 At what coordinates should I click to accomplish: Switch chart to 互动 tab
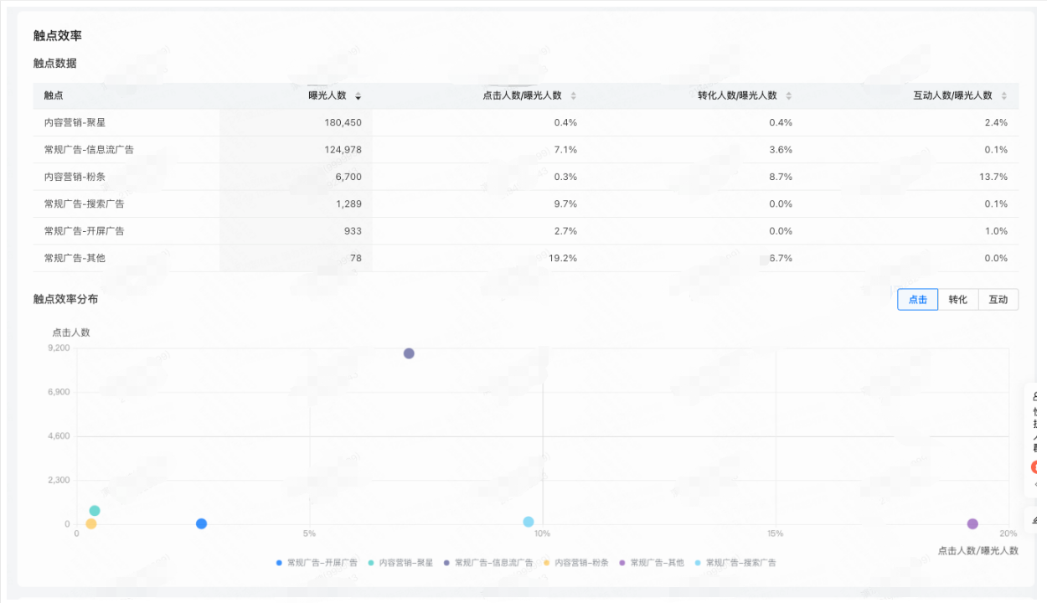(x=998, y=300)
